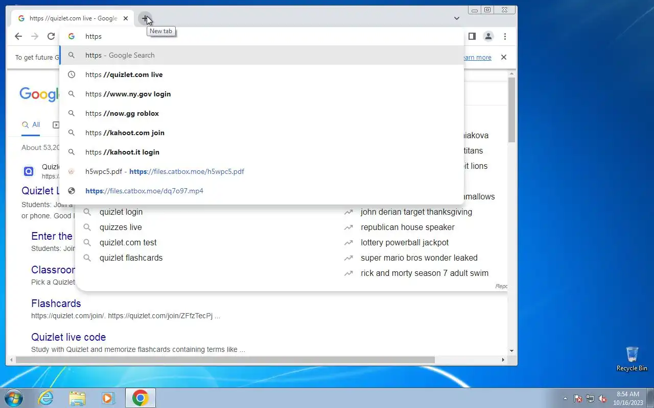Viewport: 654px width, 408px height.
Task: Click the network tray icon
Action: [590, 398]
